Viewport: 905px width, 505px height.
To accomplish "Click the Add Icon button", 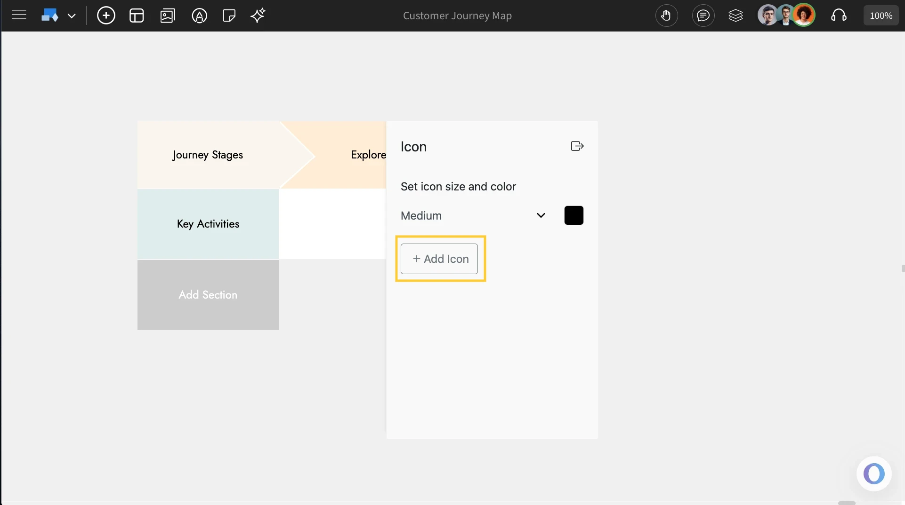I will tap(440, 259).
